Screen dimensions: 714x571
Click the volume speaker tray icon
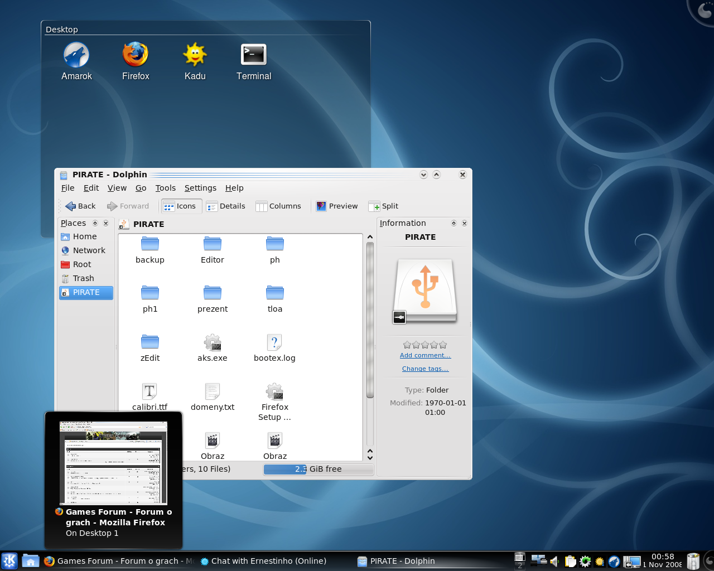[554, 562]
